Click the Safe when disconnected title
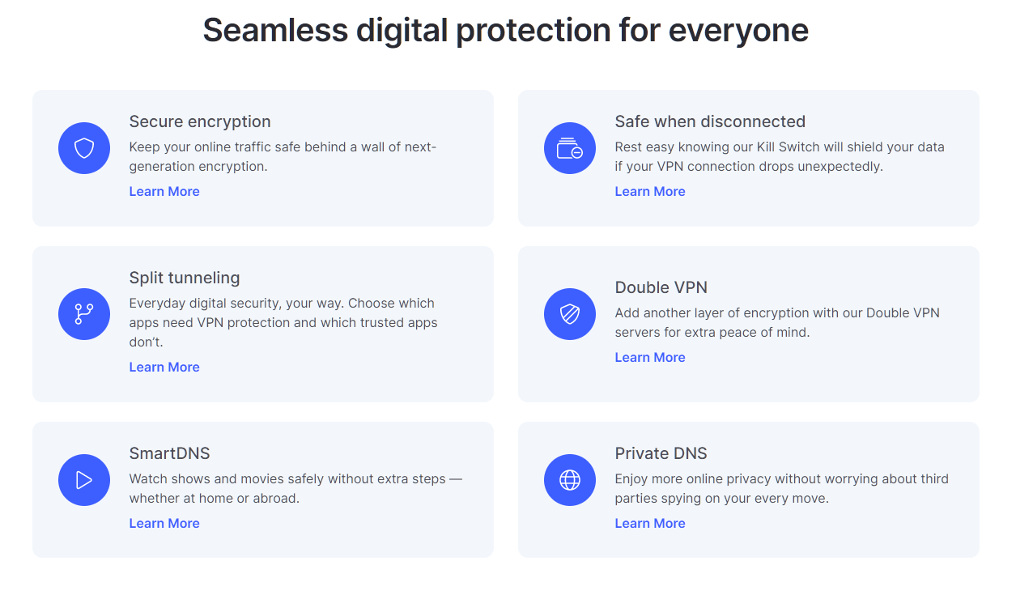The height and width of the screenshot is (595, 1016). coord(710,121)
